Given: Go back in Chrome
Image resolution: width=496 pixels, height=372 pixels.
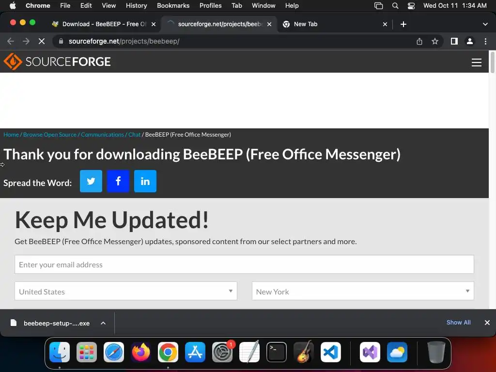Looking at the screenshot, I should pyautogui.click(x=11, y=41).
